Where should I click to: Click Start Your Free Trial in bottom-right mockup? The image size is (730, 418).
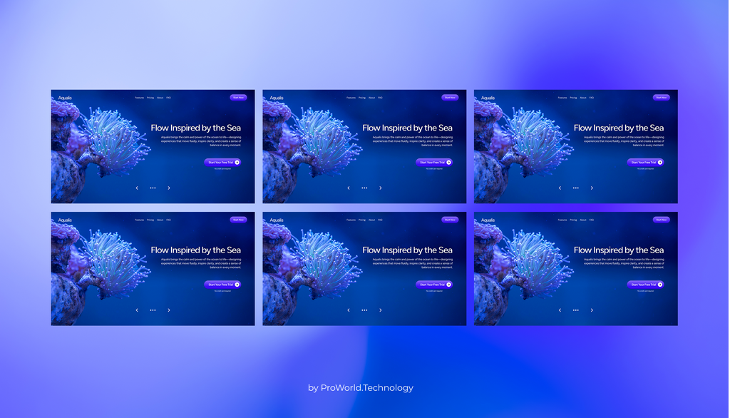pos(645,285)
